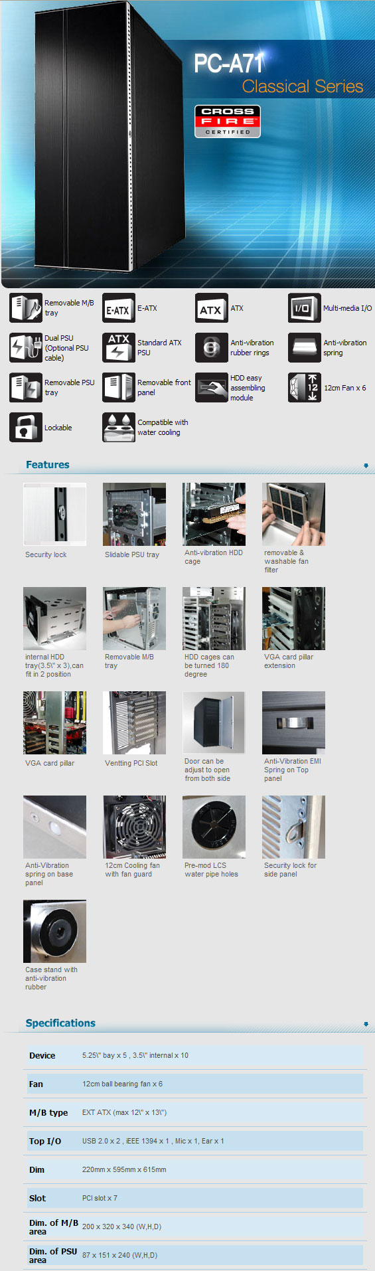Screen dimensions: 375x1271
Task: Click the 87 x 151 x 240 value
Action: 119,1255
